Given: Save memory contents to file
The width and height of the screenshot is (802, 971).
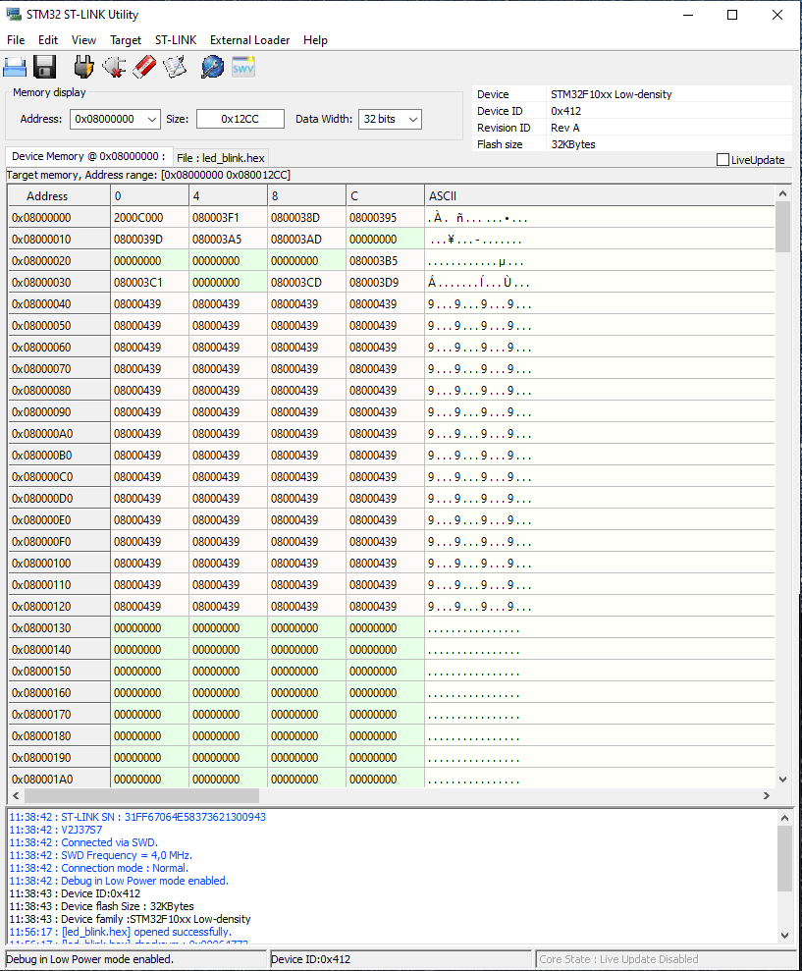Looking at the screenshot, I should point(44,66).
